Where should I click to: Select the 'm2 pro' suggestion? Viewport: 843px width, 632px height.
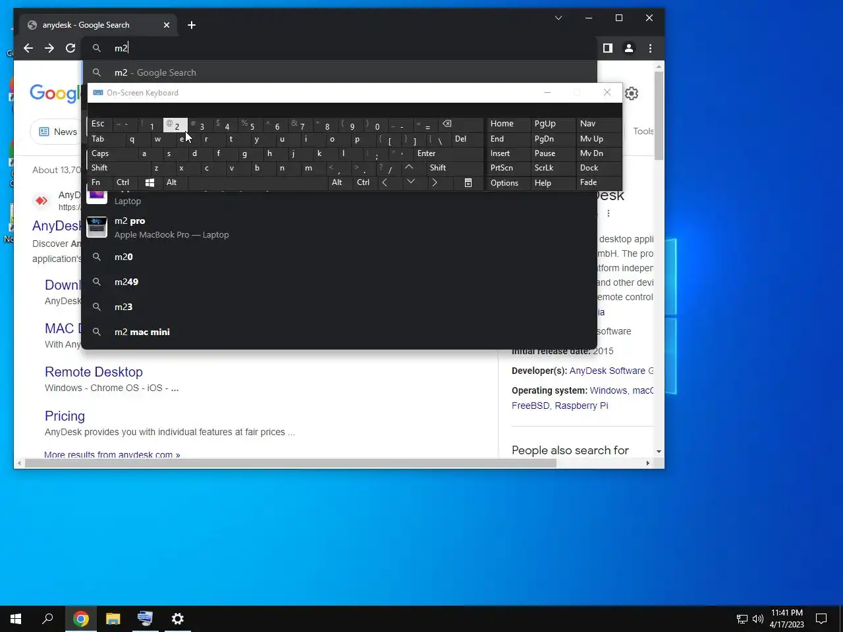339,227
